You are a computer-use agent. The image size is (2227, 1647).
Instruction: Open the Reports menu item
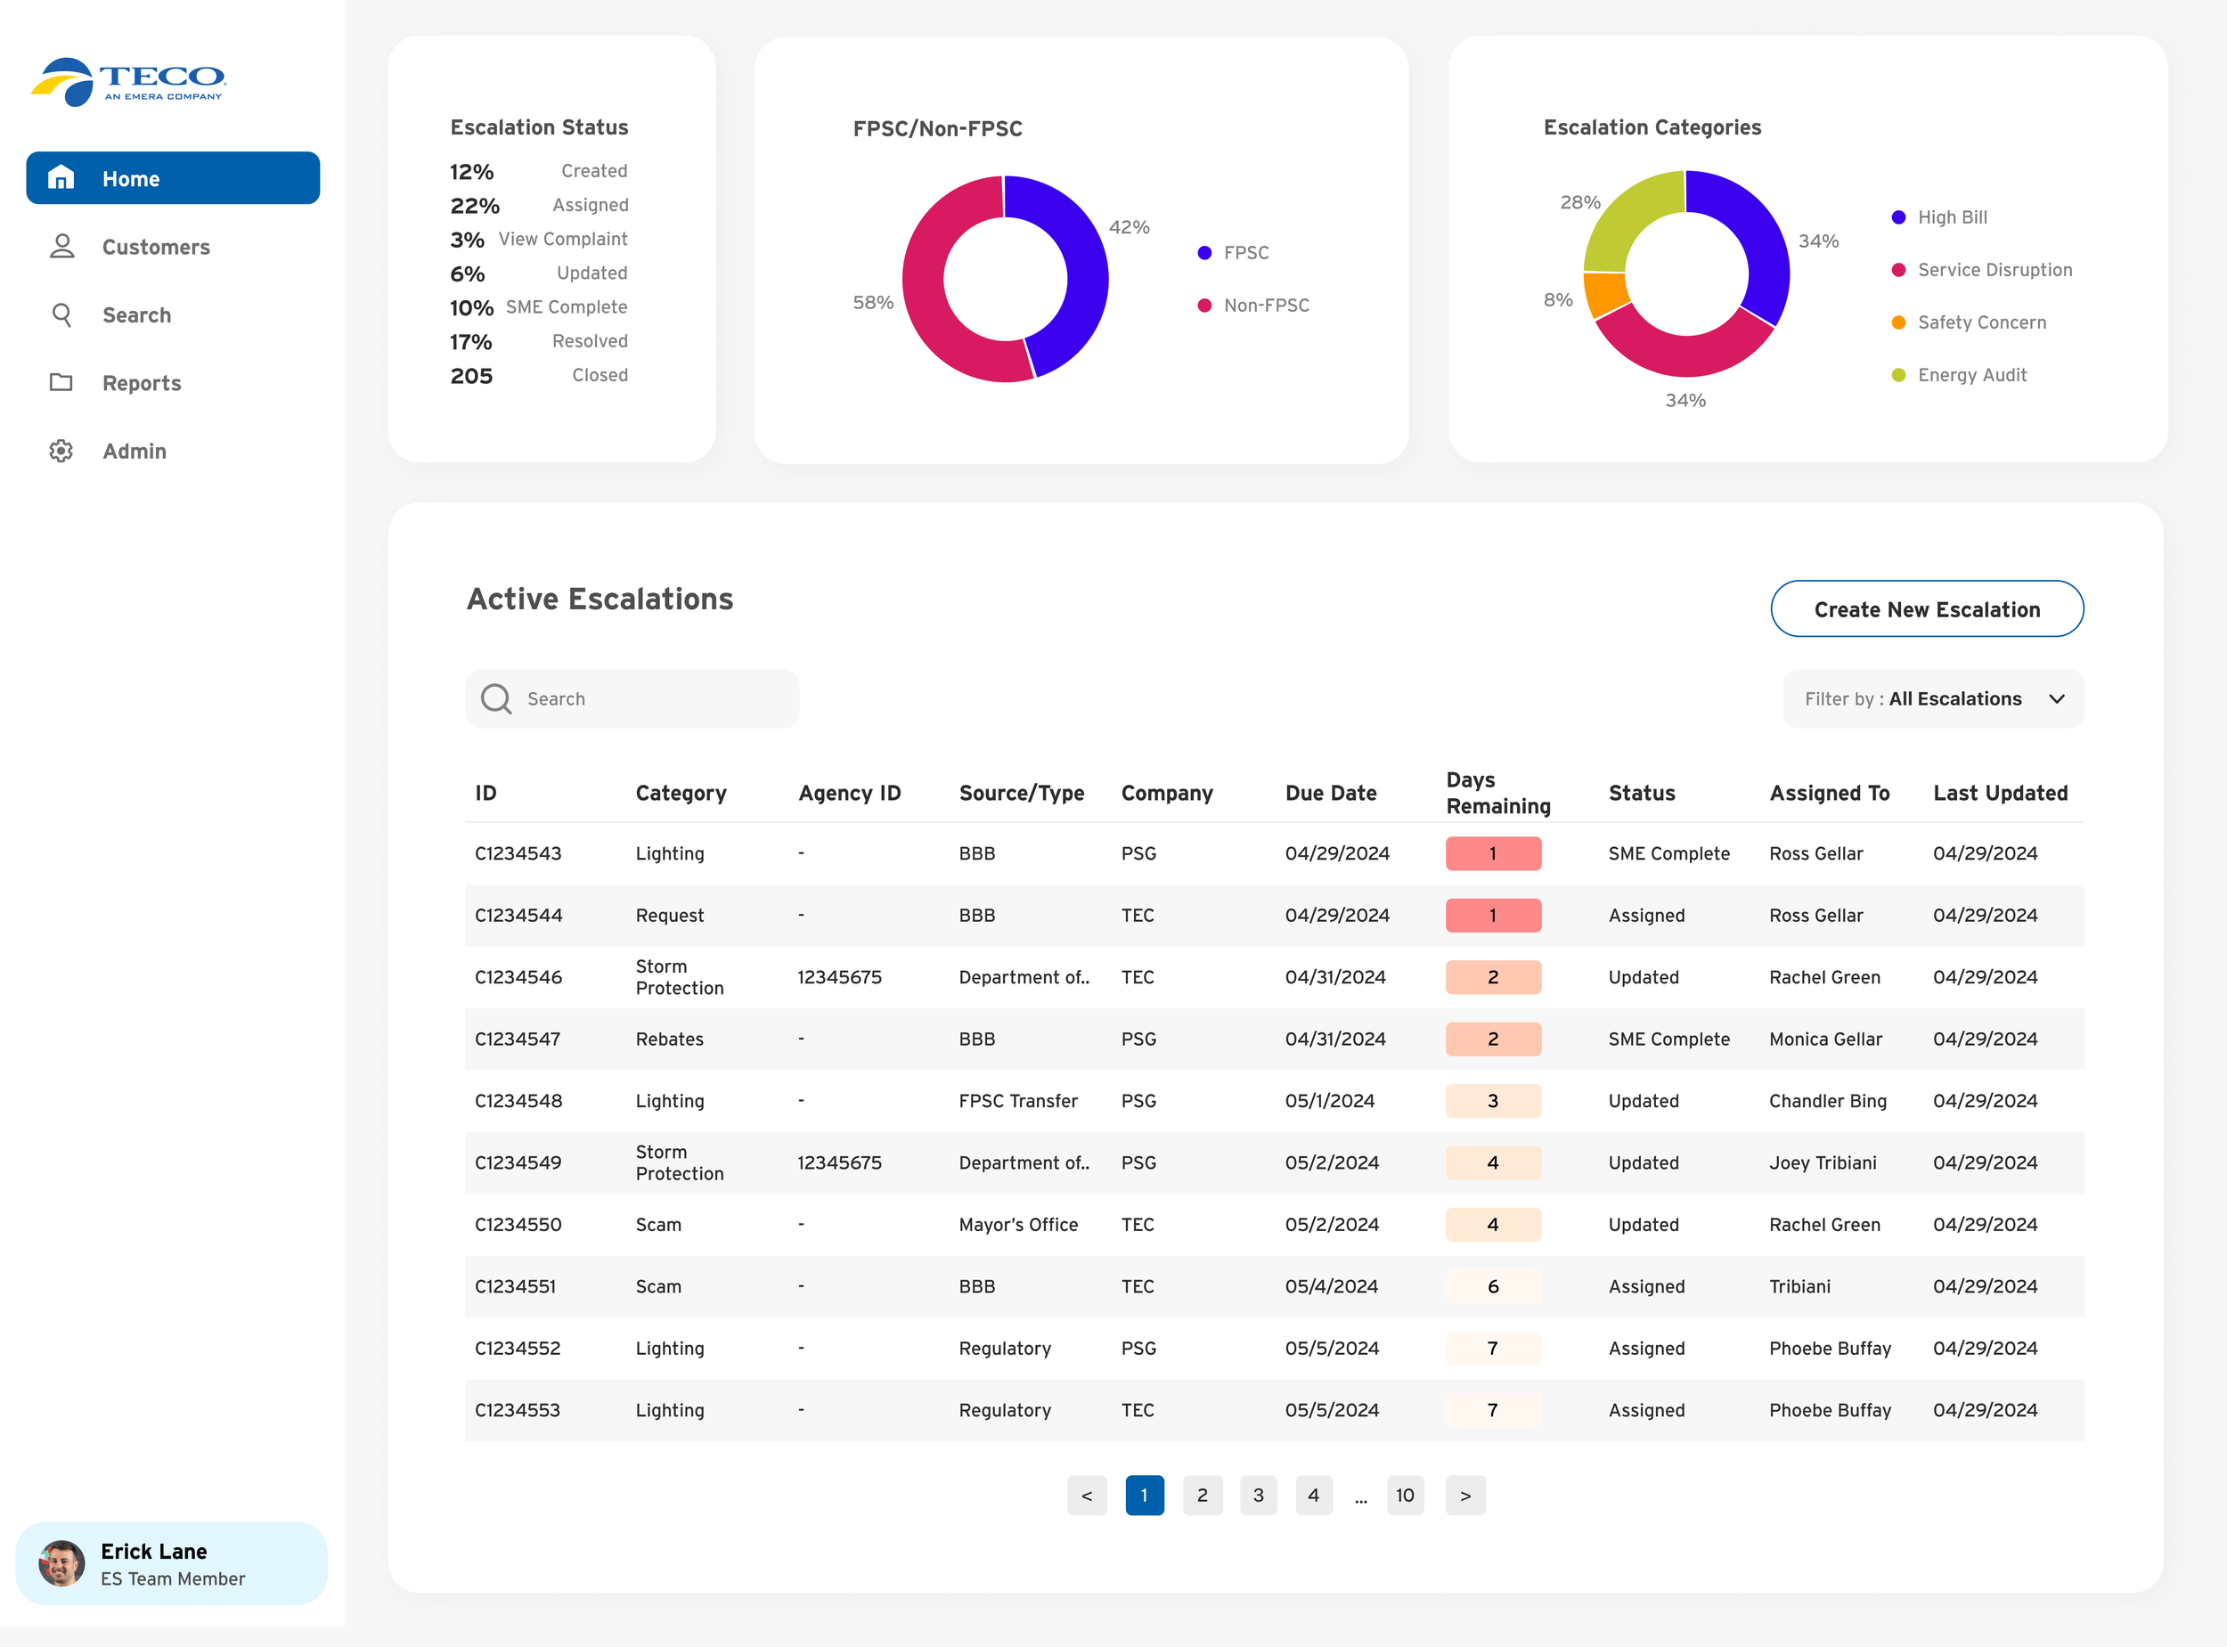point(142,383)
